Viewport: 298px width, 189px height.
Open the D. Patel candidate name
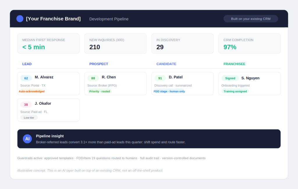[x=175, y=77]
